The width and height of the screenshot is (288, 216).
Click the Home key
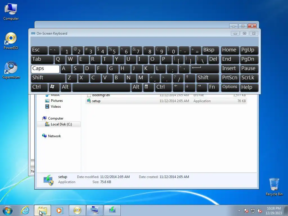point(230,51)
